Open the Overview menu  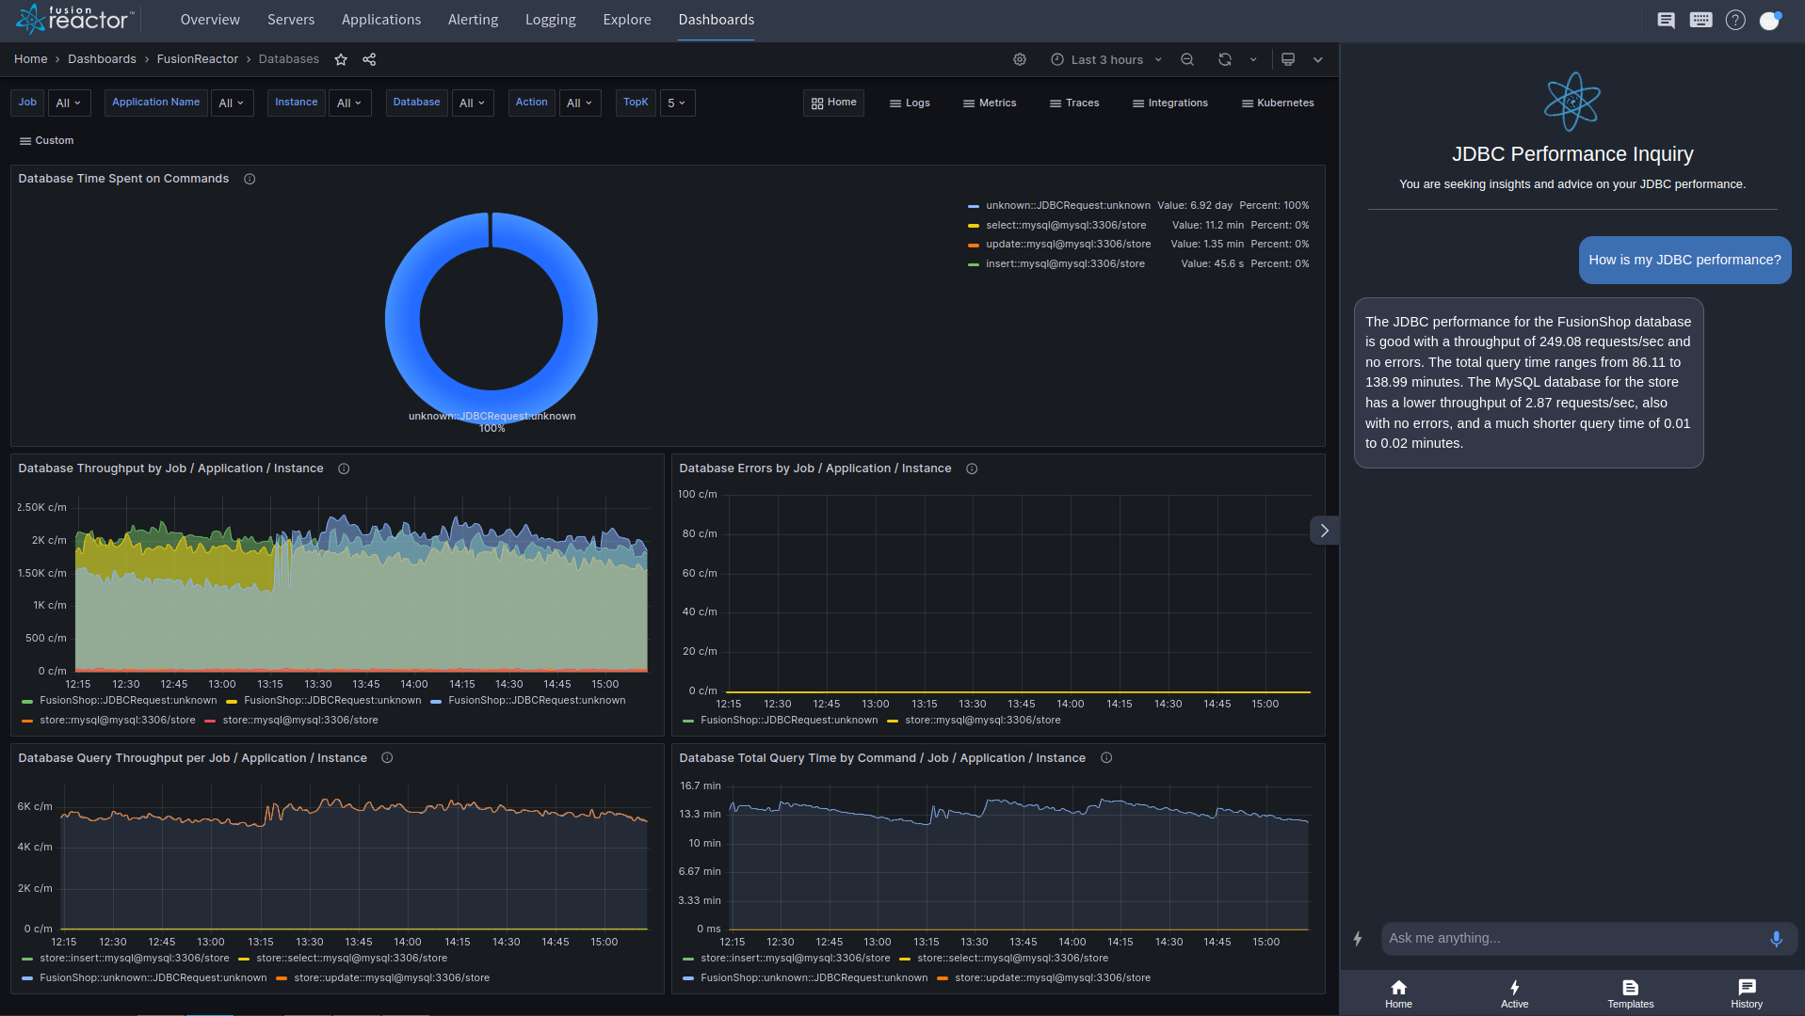coord(210,20)
